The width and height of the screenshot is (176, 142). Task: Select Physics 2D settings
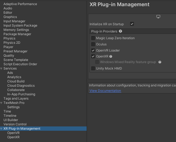12,43
